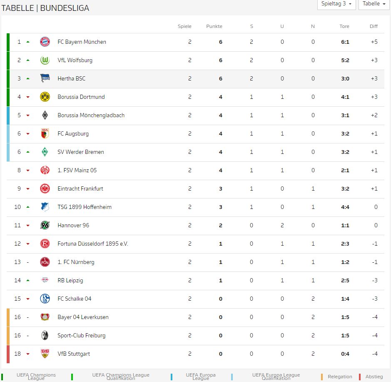The width and height of the screenshot is (391, 382).
Task: Open the RB Leipzig team page
Action: coord(70,280)
